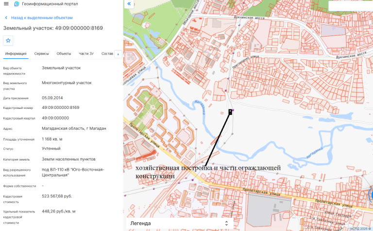
Task: Click 'Дукчинское шоссе' label at top of map
Action: 249,18
